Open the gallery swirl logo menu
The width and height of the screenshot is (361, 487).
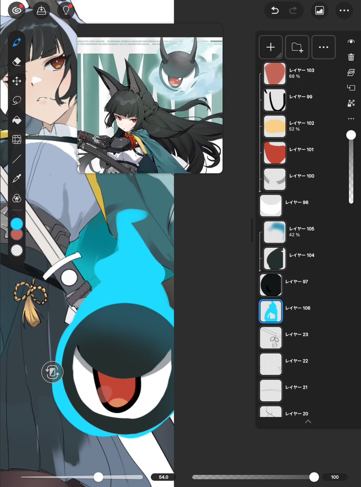click(16, 11)
